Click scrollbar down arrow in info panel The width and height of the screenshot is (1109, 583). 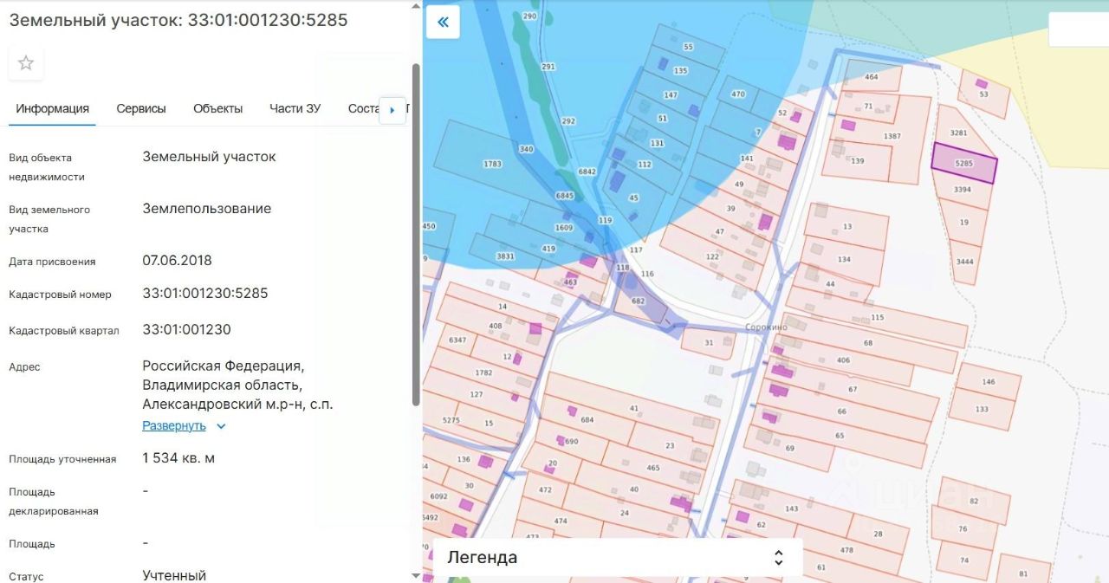416,575
